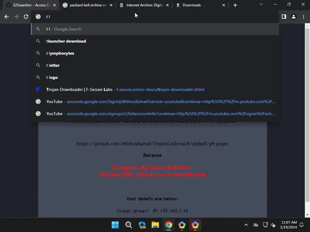This screenshot has width=310, height=232.
Task: Click search icon beside 't letter'
Action: point(38,65)
